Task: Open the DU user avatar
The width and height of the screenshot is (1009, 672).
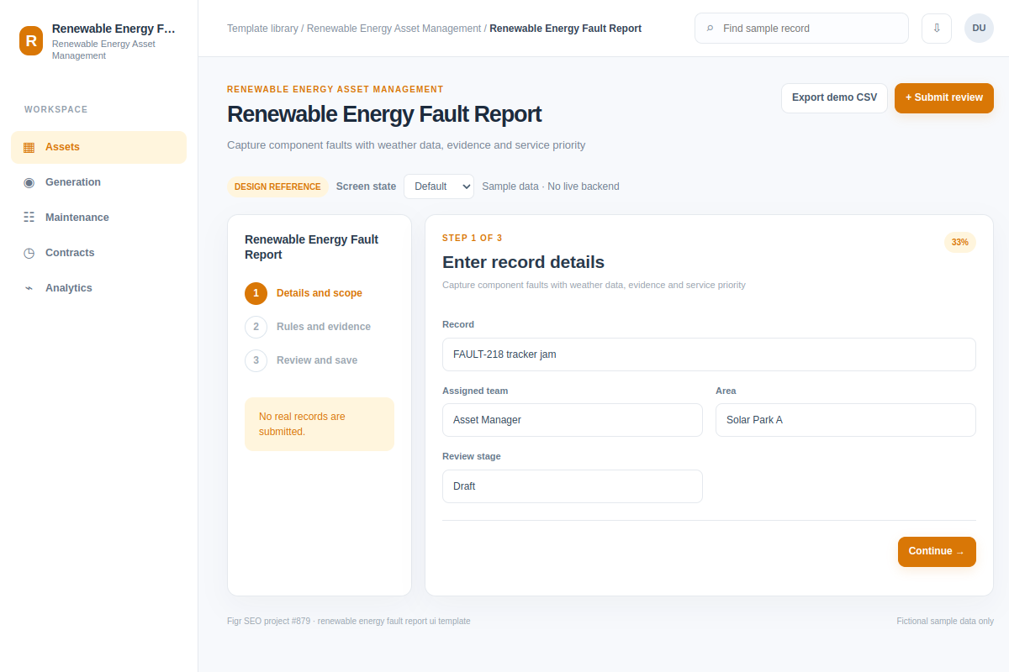Action: 979,28
